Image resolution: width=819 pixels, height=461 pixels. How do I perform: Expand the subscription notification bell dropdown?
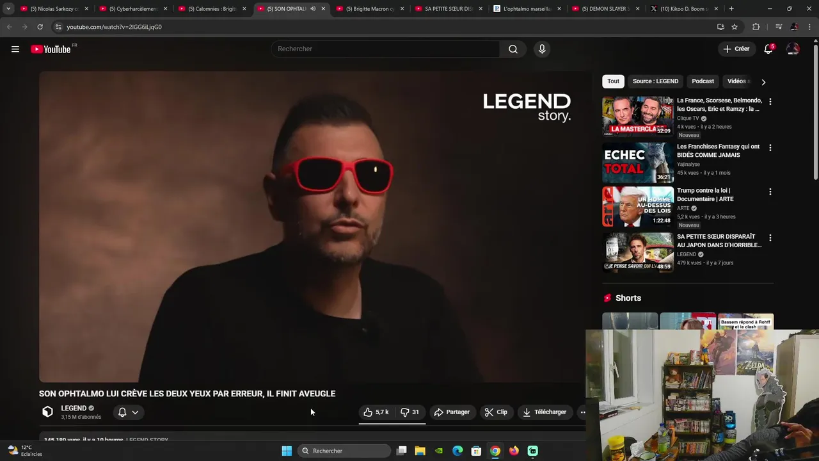[x=128, y=412]
